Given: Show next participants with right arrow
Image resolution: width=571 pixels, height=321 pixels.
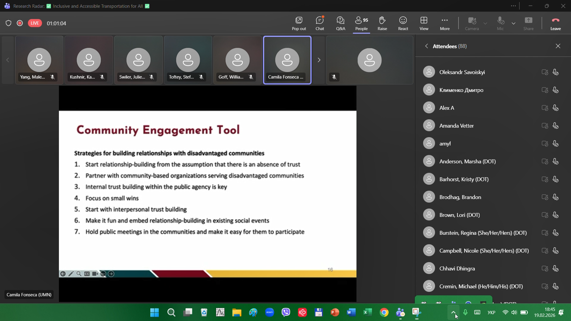Looking at the screenshot, I should pos(319,60).
